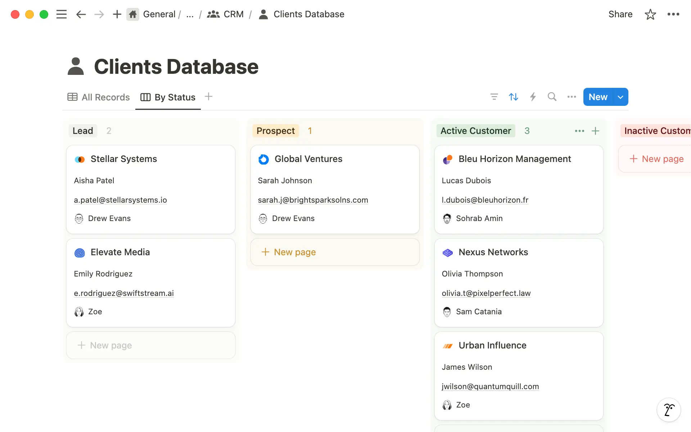Navigate back with the back arrow
Image resolution: width=691 pixels, height=432 pixels.
point(81,14)
